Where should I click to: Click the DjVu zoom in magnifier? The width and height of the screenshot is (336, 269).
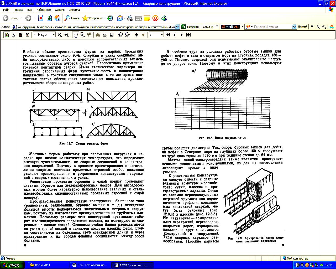(60, 35)
